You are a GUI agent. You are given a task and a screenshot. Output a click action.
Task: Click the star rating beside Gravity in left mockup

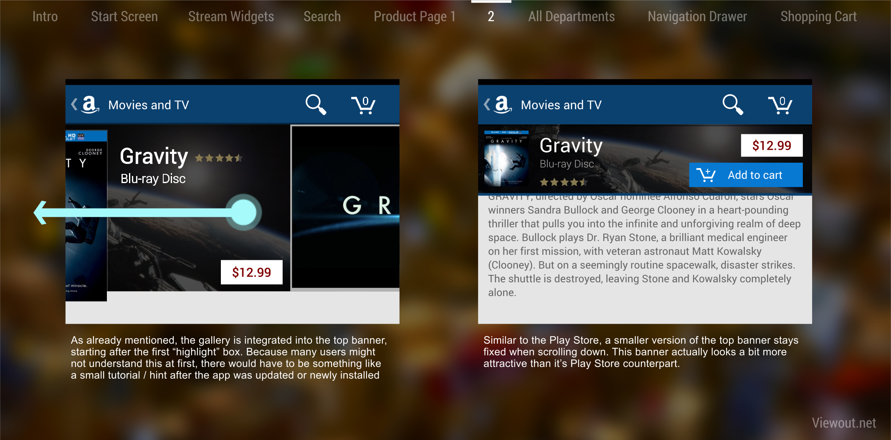coord(219,158)
